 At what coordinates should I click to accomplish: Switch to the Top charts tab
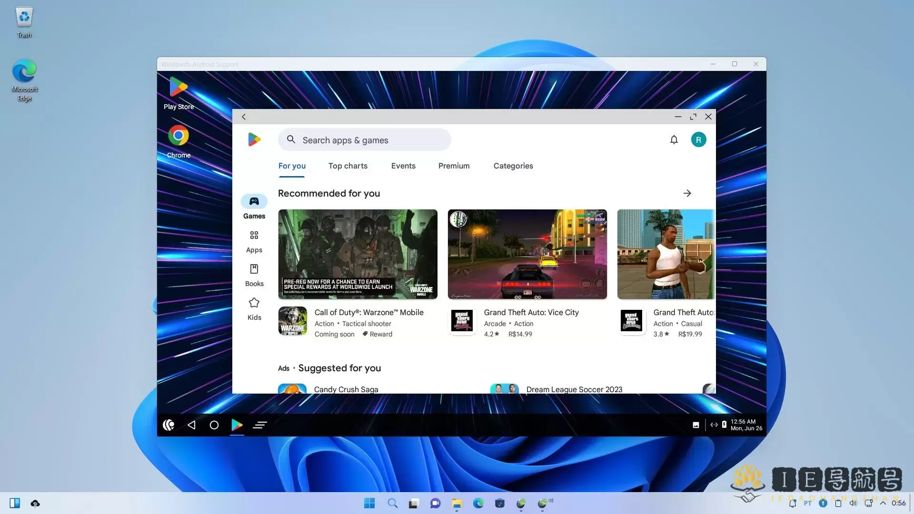(x=348, y=166)
